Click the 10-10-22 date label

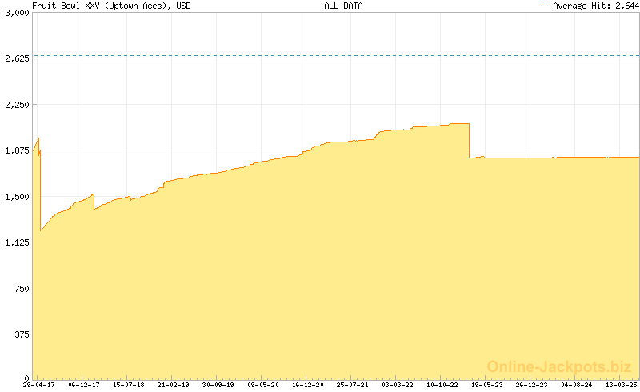pyautogui.click(x=442, y=385)
